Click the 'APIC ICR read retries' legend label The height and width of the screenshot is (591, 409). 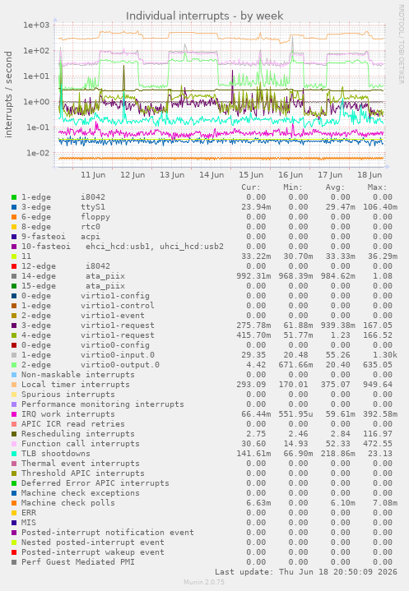[72, 424]
